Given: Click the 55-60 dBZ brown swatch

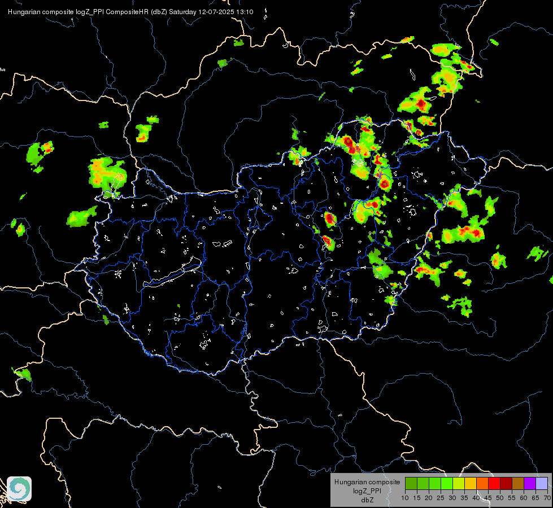Looking at the screenshot, I should [518, 484].
